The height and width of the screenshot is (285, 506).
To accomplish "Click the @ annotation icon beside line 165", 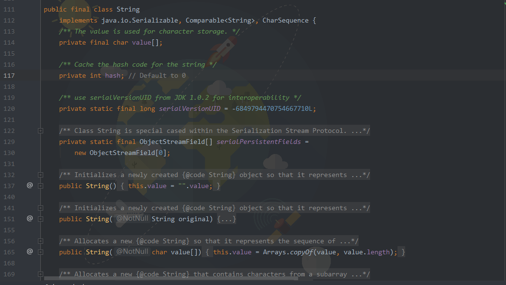I will point(29,252).
